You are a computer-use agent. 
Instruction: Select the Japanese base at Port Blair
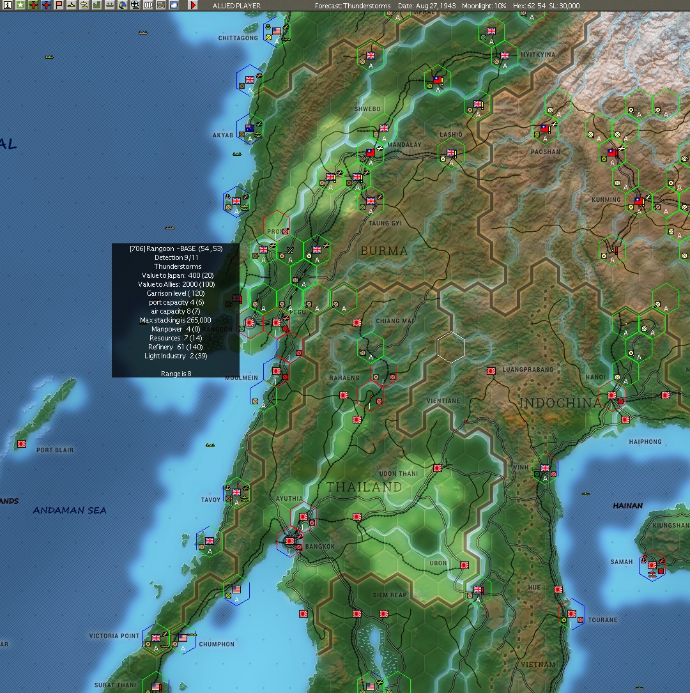coord(21,443)
